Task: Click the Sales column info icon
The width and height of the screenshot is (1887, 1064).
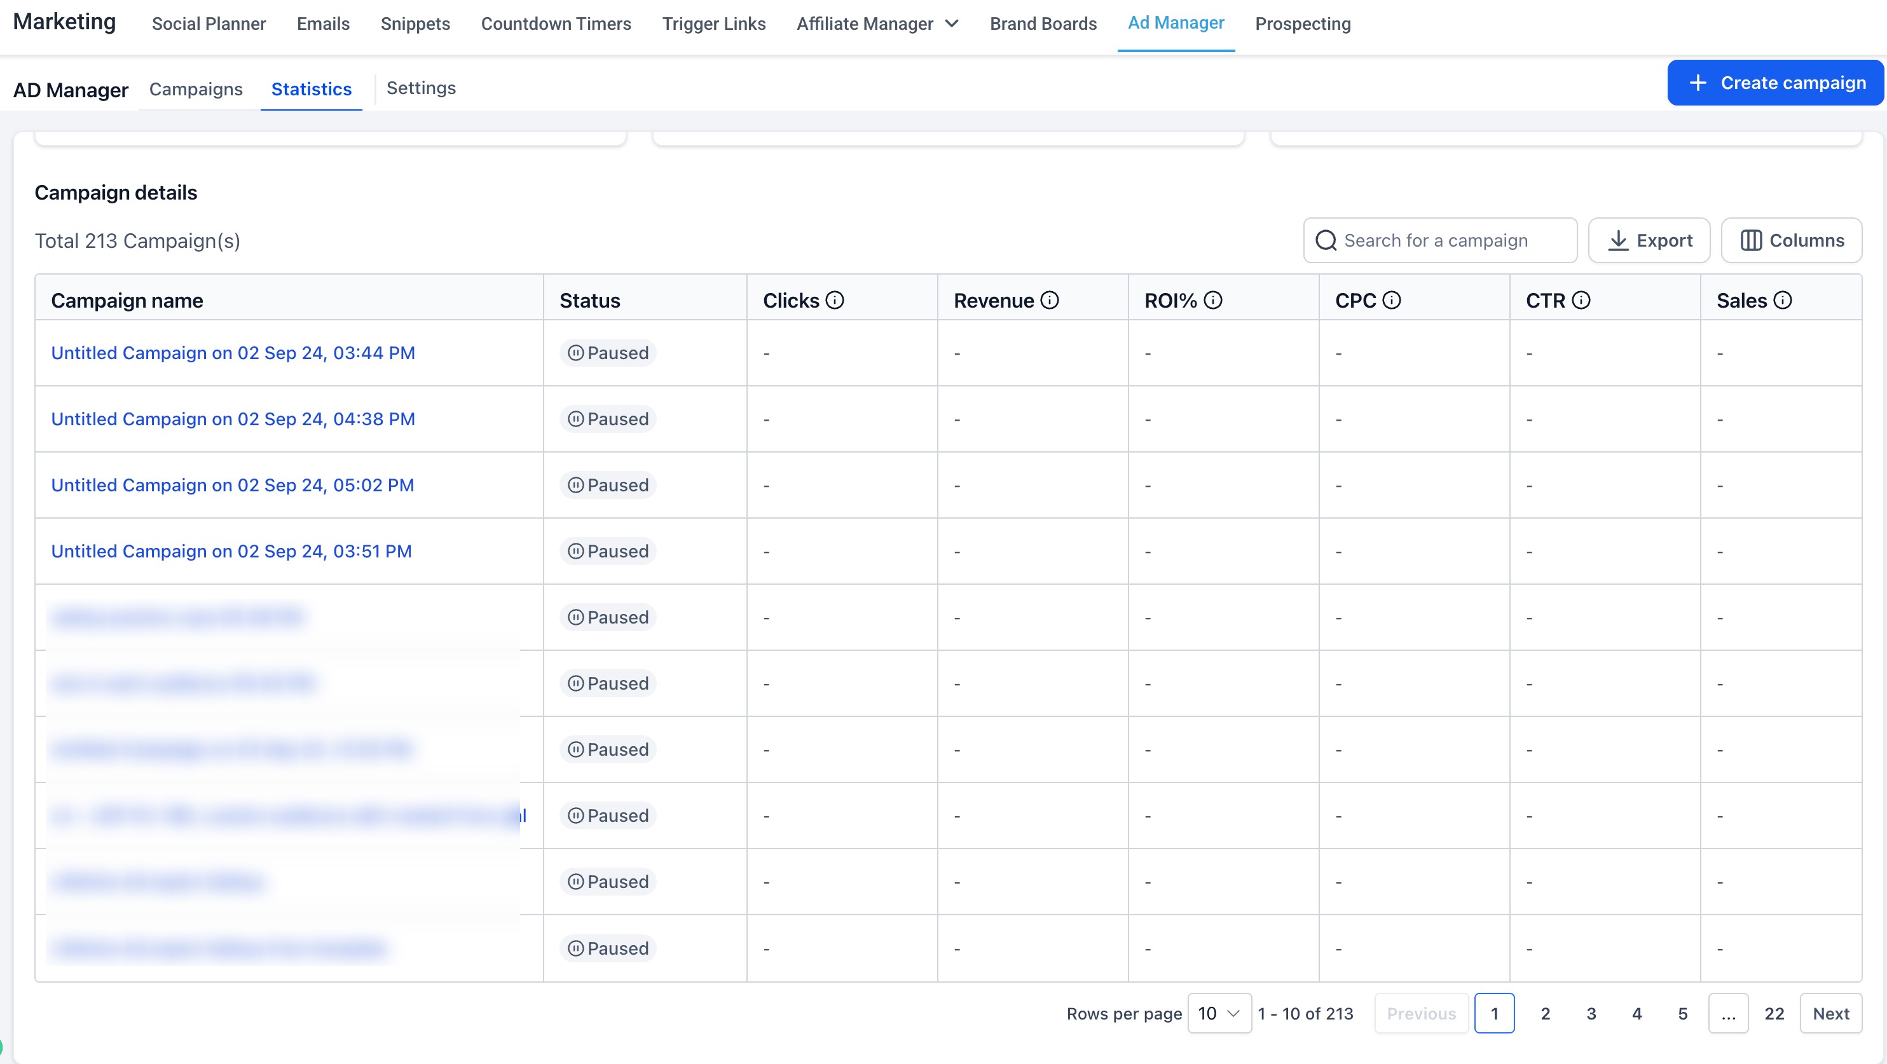Action: [x=1783, y=300]
